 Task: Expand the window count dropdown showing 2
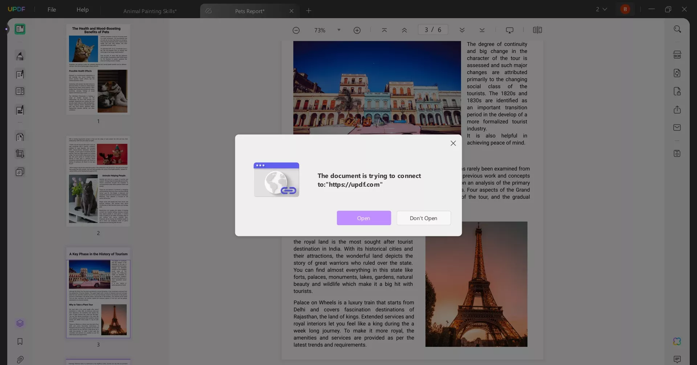click(602, 9)
